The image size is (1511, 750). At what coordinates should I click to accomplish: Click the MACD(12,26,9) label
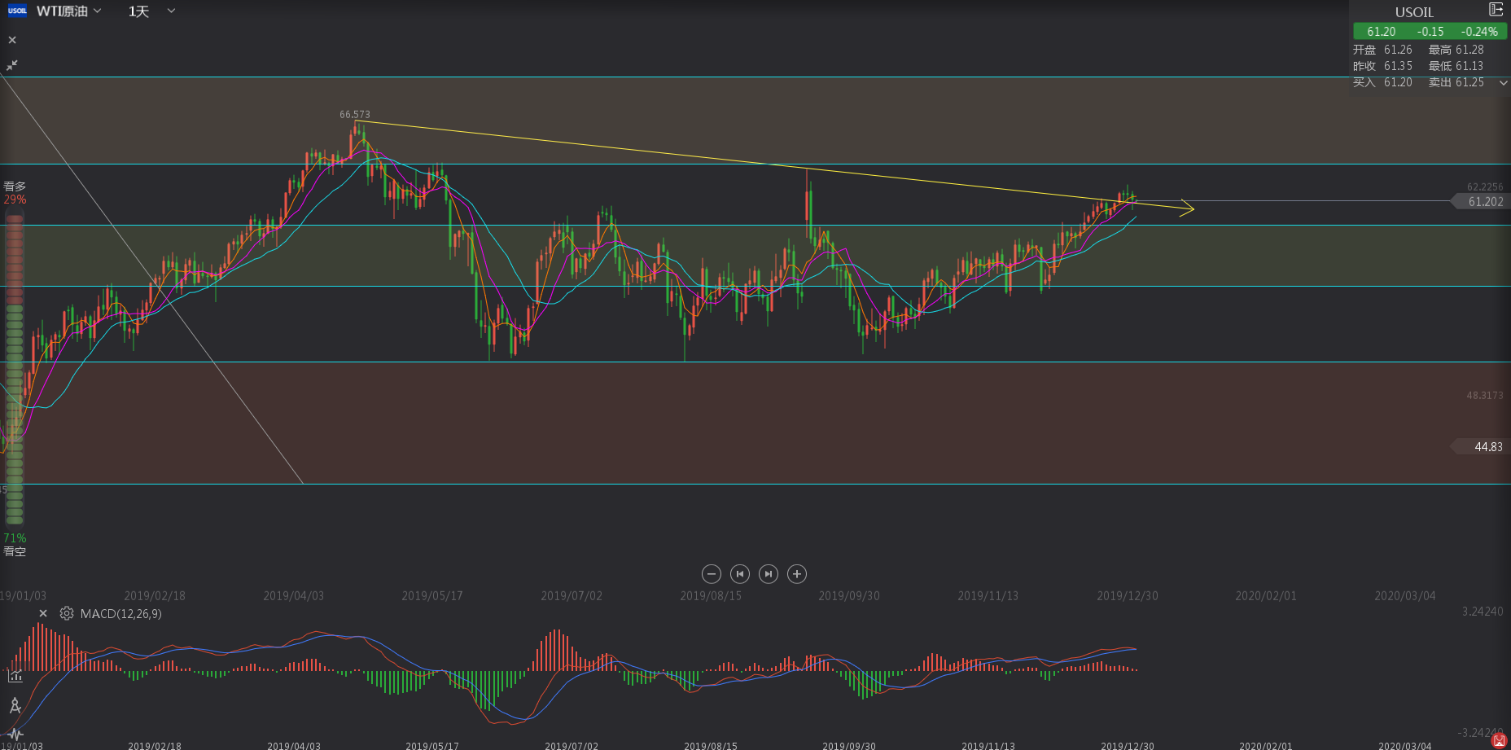120,613
